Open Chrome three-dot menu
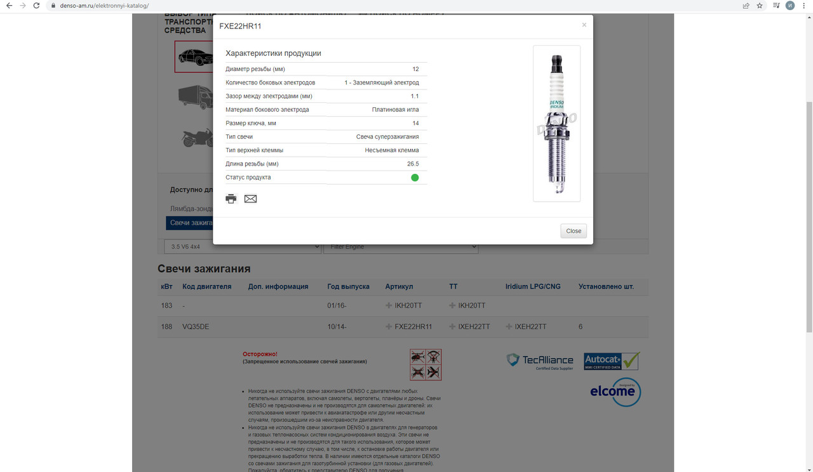 click(804, 5)
